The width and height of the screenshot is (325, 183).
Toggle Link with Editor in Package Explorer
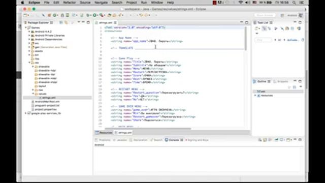click(66, 22)
